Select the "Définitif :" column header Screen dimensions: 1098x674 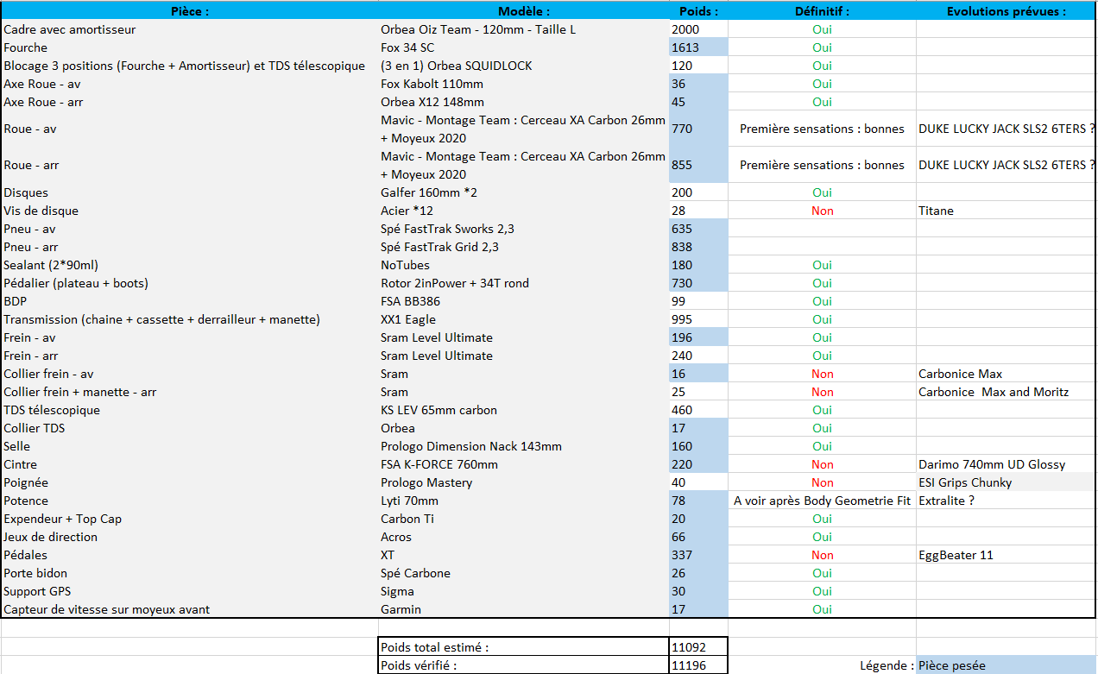(822, 11)
